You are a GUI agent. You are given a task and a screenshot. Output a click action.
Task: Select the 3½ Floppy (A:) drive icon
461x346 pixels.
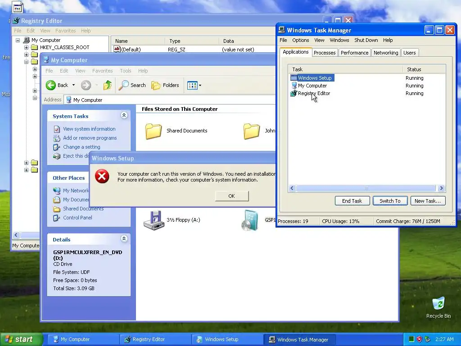[x=154, y=220]
